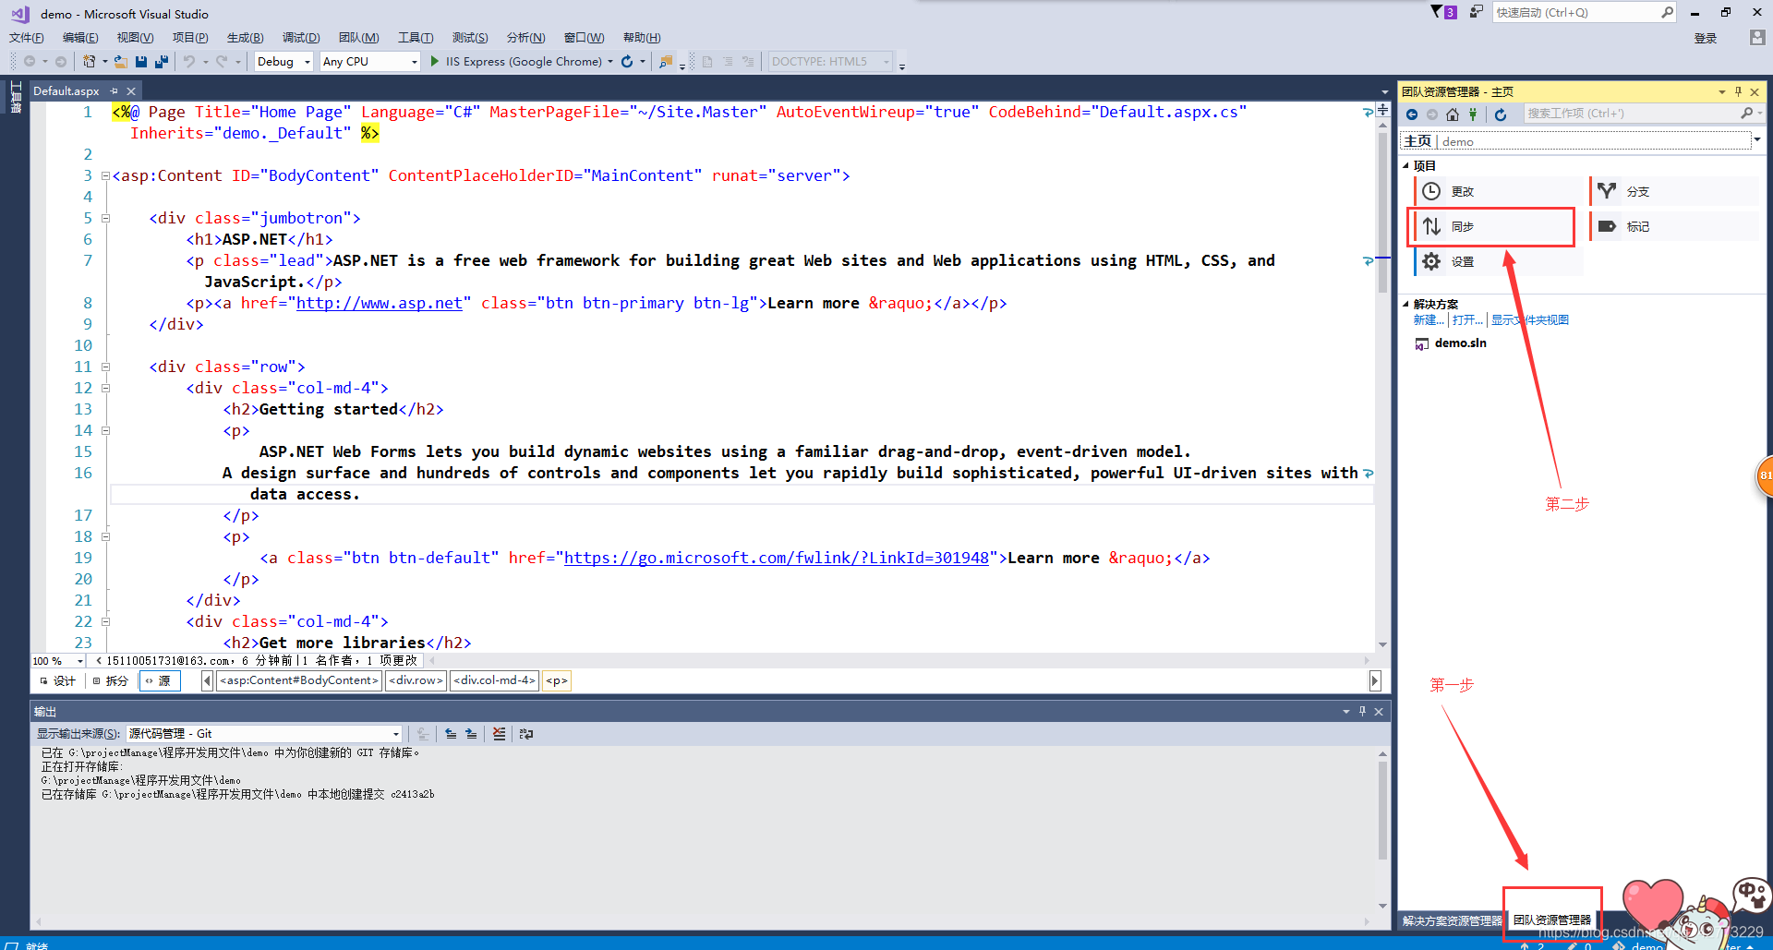
Task: Click the feedback icon next to notifications
Action: tap(1477, 12)
